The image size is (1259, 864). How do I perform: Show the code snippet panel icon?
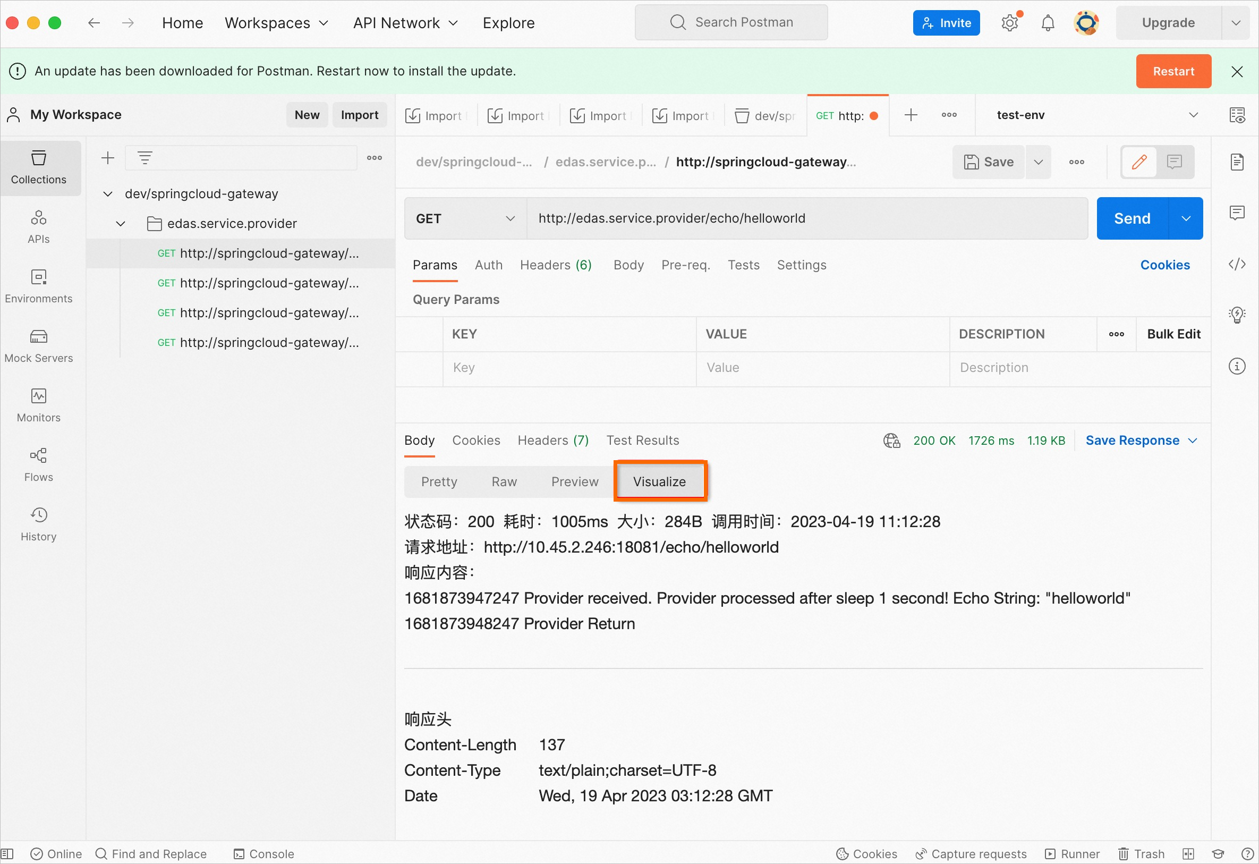(1237, 265)
